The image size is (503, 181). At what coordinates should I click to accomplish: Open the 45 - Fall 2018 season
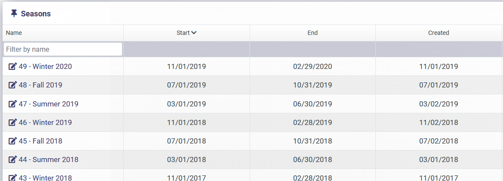[x=41, y=141]
